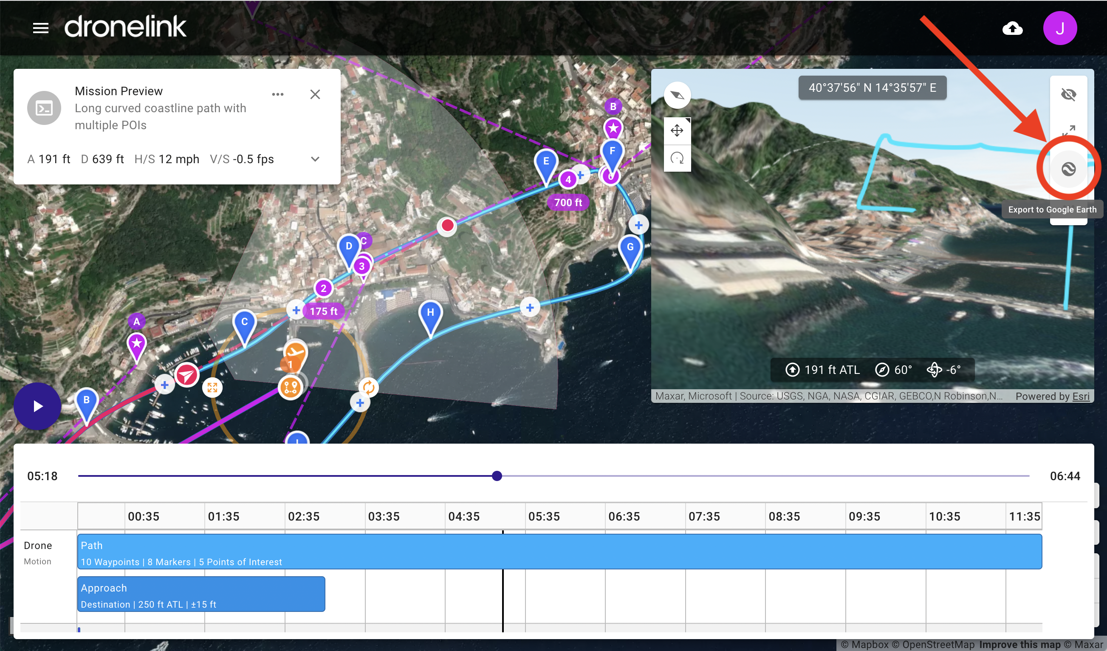Screen dimensions: 1107x651
Task: Open Mission Preview three-dot options menu
Action: tap(278, 94)
